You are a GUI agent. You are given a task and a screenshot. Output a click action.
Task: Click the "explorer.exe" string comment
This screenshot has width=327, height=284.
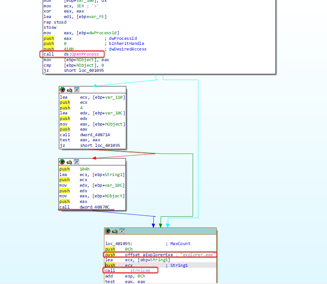pyautogui.click(x=198, y=255)
